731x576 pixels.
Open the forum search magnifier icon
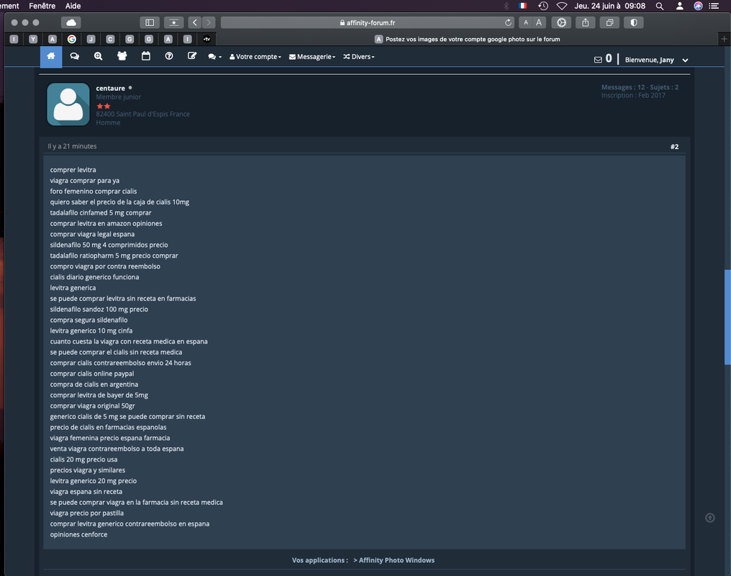[99, 56]
